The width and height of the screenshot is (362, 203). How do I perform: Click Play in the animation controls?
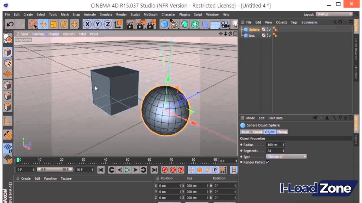pos(127,170)
